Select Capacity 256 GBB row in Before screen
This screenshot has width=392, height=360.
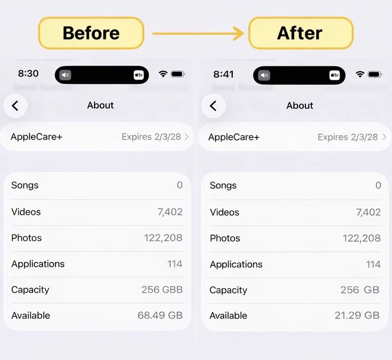pyautogui.click(x=97, y=290)
